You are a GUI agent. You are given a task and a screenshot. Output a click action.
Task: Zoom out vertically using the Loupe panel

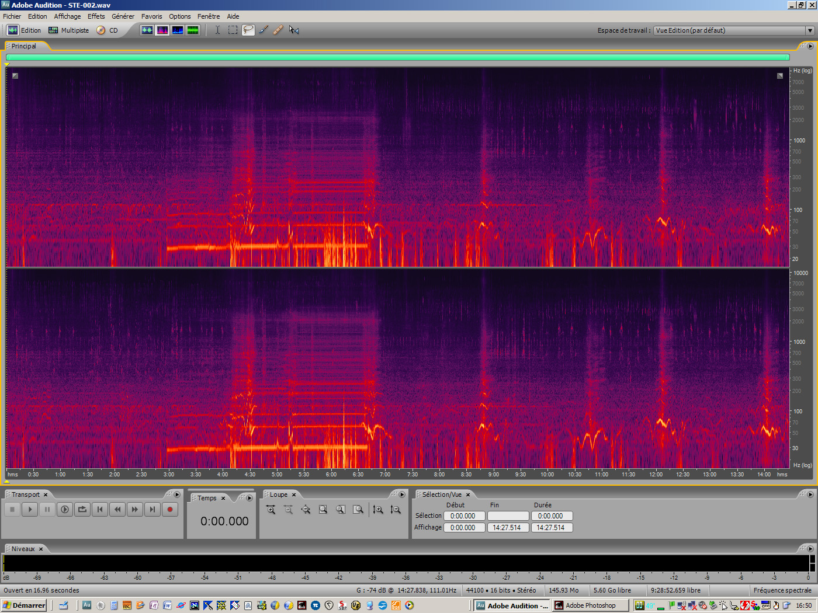tap(396, 509)
